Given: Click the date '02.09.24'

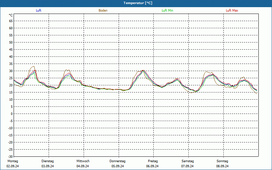Looking at the screenshot, I should 13,166.
